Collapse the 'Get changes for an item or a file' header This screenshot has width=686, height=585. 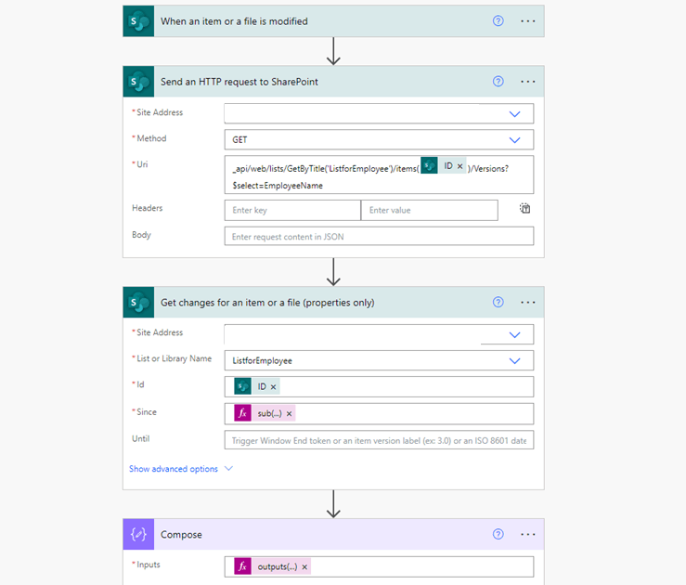point(333,303)
